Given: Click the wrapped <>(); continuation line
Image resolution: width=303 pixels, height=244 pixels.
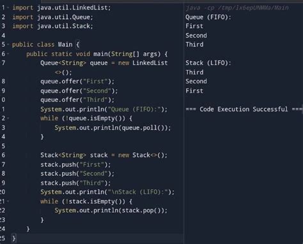Looking at the screenshot, I should point(63,73).
